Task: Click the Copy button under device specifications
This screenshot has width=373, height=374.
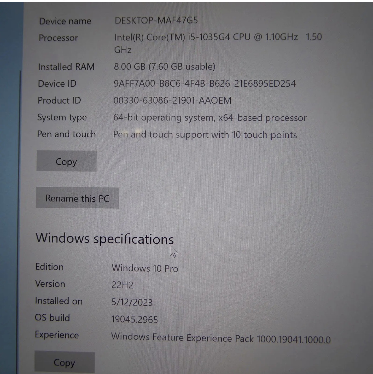Action: (x=66, y=162)
